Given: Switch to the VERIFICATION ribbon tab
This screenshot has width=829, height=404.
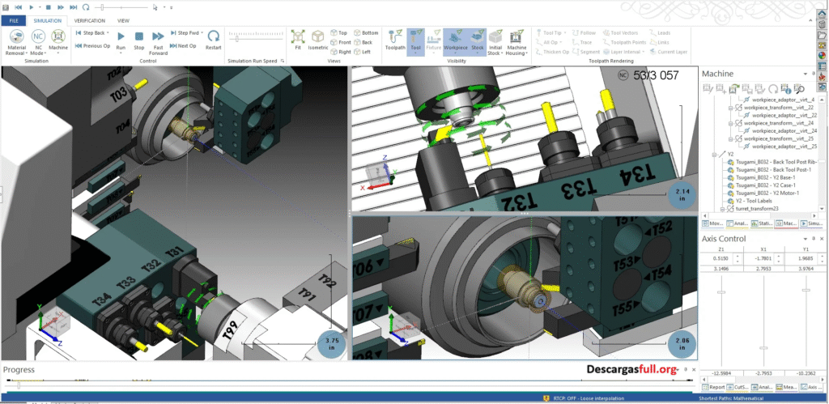Looking at the screenshot, I should (x=89, y=20).
